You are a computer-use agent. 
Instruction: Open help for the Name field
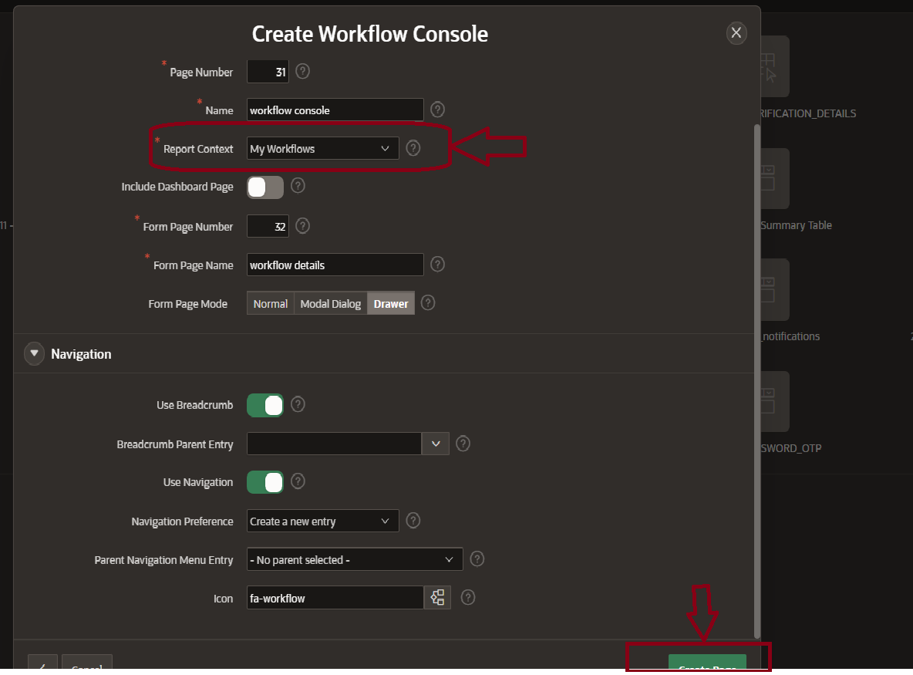coord(437,110)
